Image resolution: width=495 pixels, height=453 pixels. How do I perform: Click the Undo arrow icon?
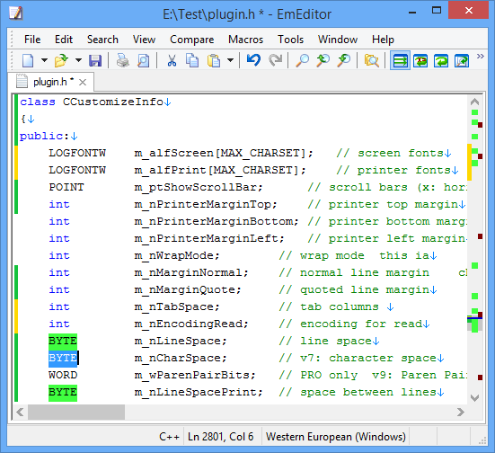(253, 60)
